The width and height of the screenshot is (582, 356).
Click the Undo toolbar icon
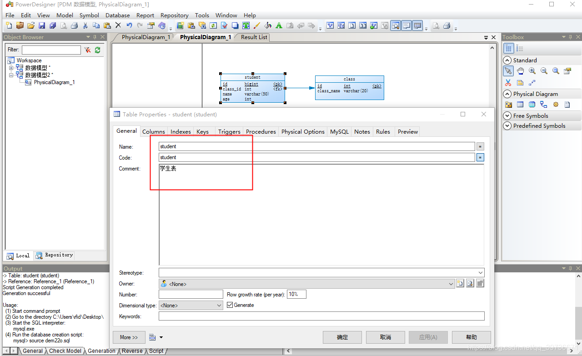[129, 25]
